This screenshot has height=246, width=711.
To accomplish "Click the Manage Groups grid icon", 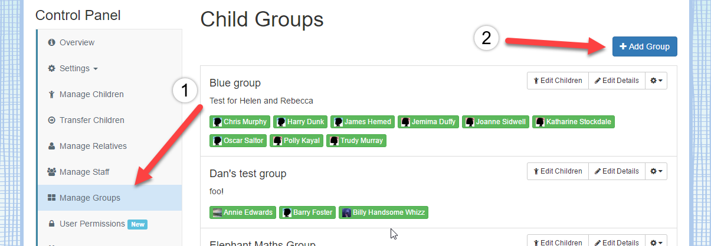I will [x=52, y=198].
